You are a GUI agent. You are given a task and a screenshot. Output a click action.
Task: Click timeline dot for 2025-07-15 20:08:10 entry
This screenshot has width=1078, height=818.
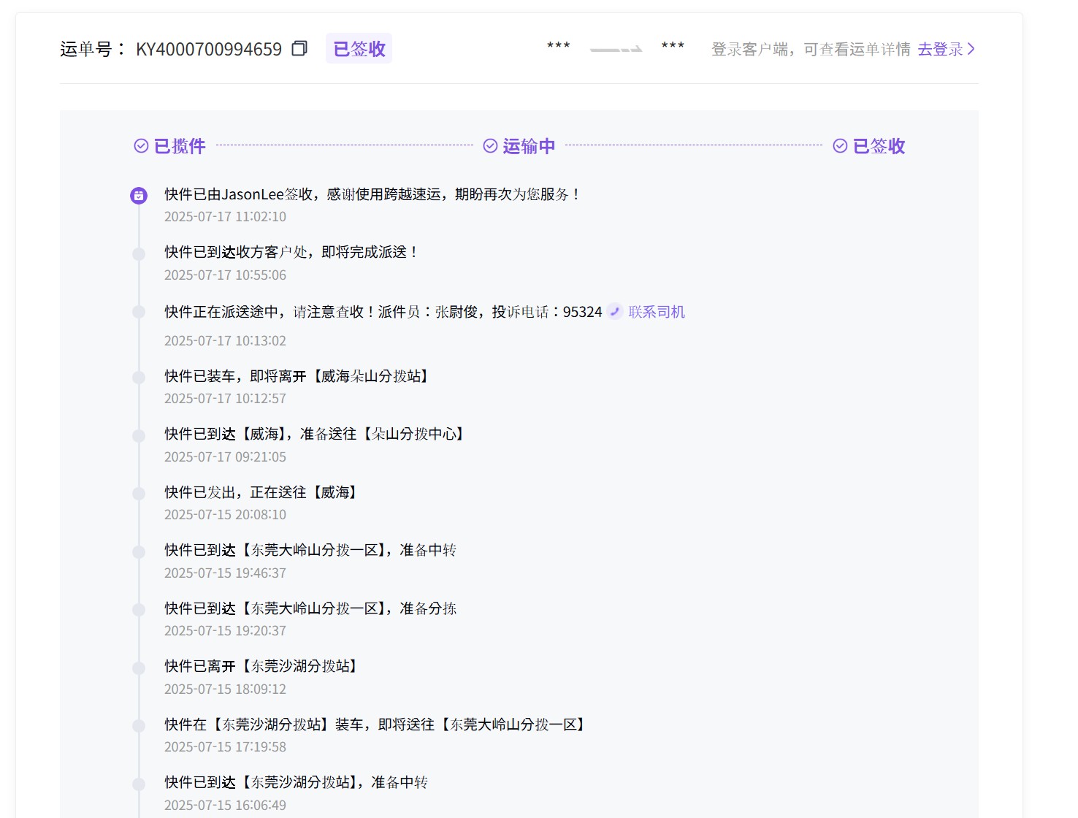pos(139,494)
